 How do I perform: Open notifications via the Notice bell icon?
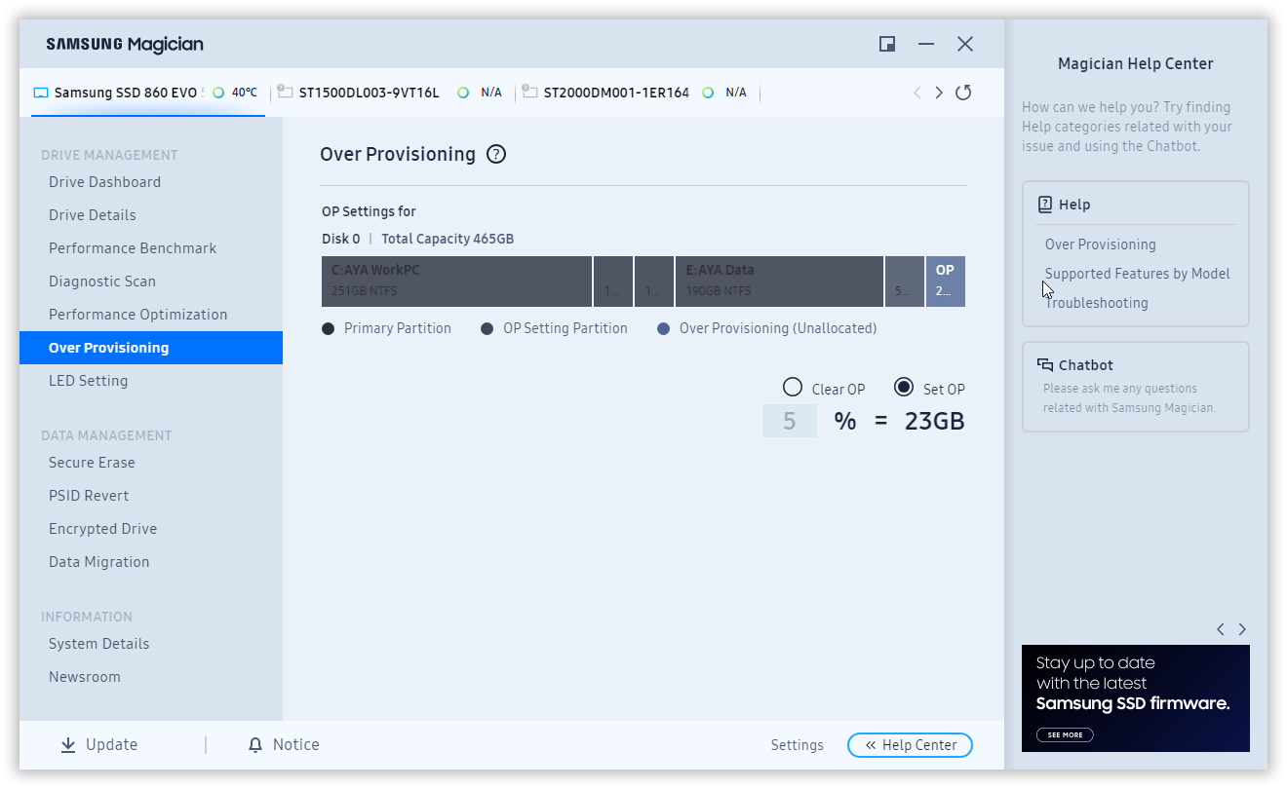click(x=255, y=745)
